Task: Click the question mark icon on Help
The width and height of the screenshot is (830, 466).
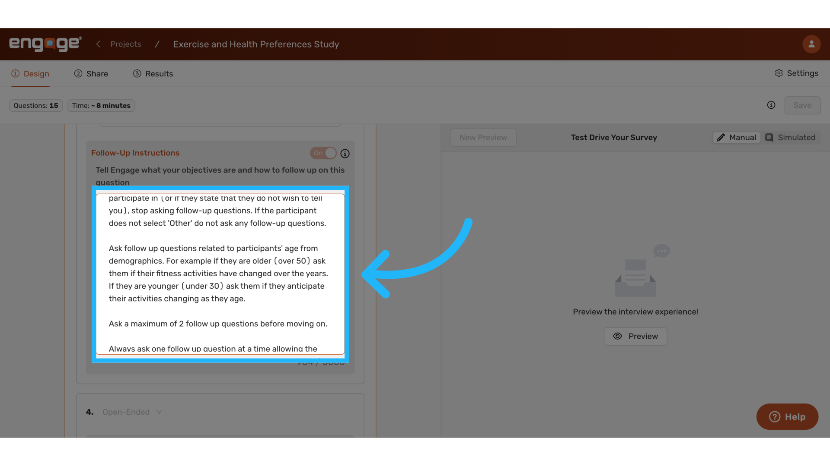Action: coord(775,417)
